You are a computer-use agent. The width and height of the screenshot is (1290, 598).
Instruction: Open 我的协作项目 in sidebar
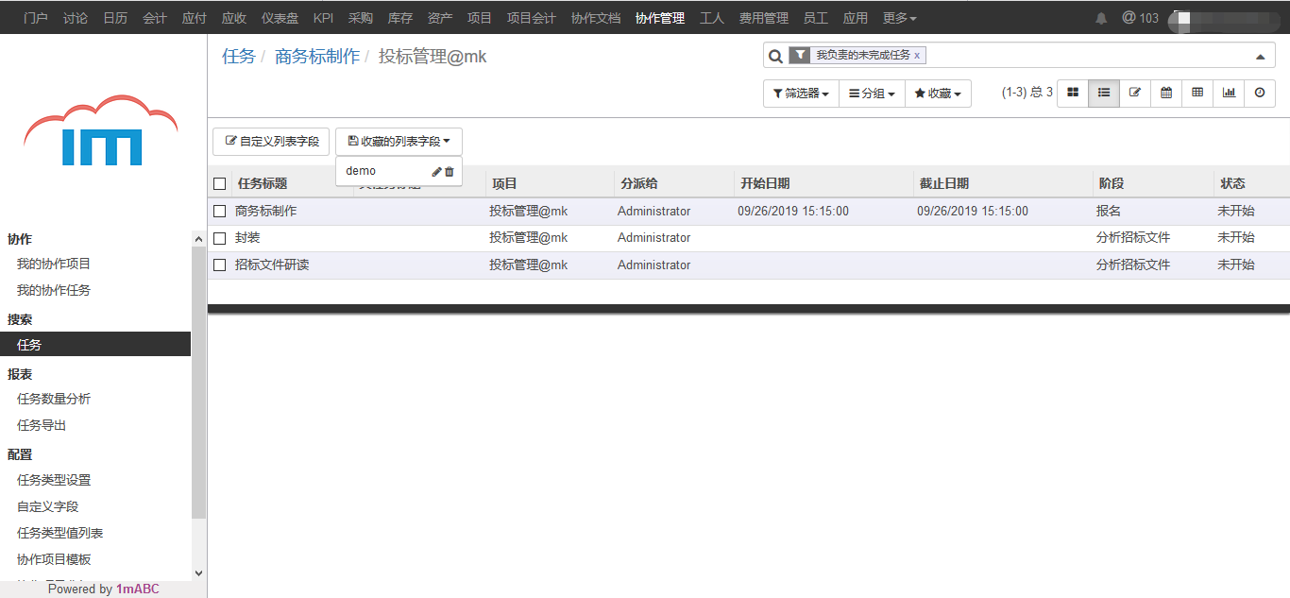pyautogui.click(x=54, y=265)
